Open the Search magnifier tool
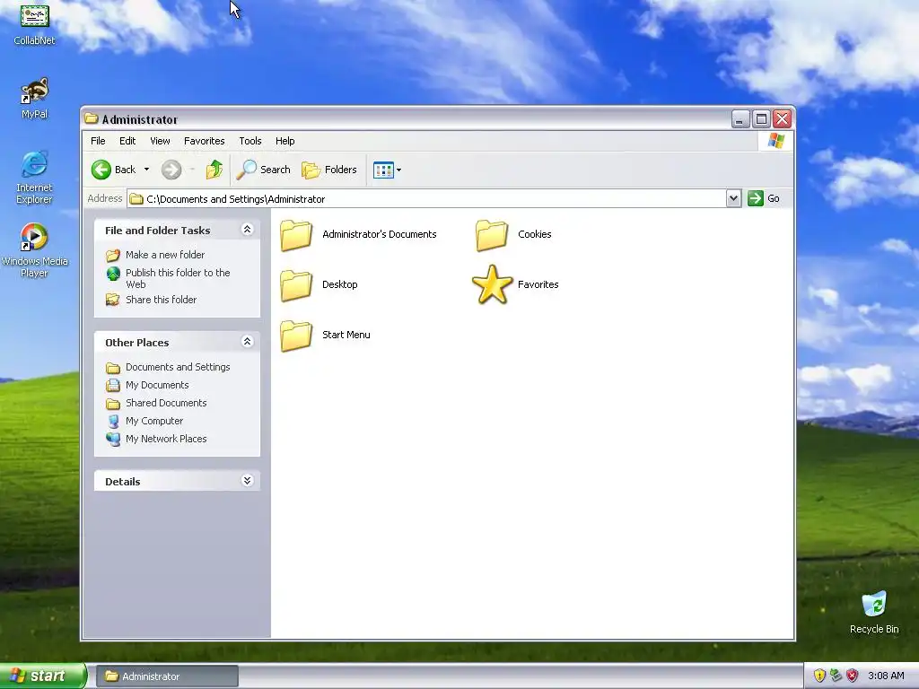The height and width of the screenshot is (689, 919). [x=246, y=170]
